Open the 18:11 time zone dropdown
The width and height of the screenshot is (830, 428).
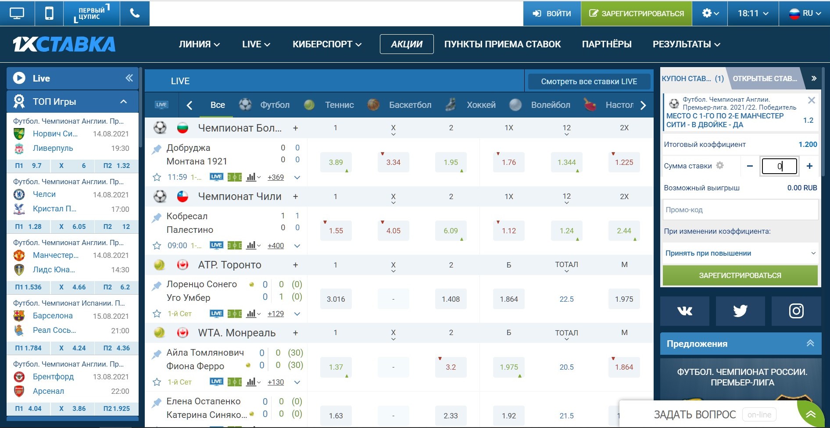(753, 13)
